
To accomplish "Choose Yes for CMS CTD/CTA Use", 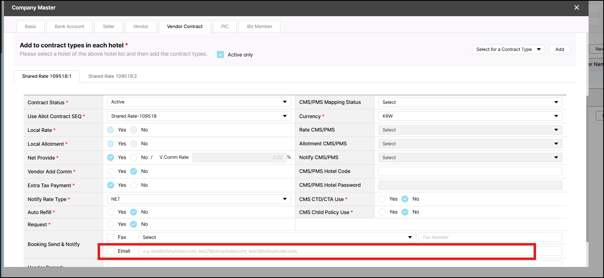I will click(x=382, y=199).
